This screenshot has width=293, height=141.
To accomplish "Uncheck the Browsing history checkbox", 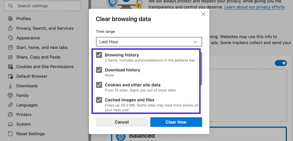I will point(99,55).
